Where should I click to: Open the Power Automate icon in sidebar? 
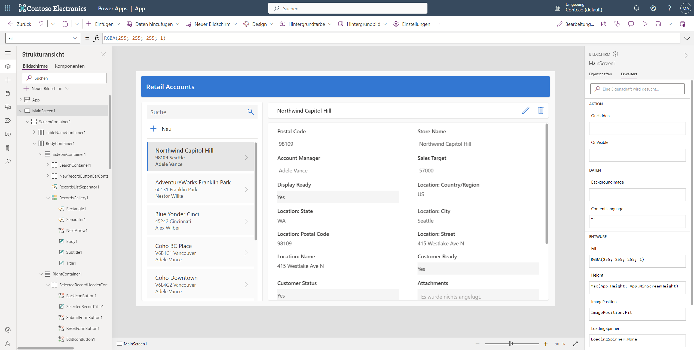8,120
